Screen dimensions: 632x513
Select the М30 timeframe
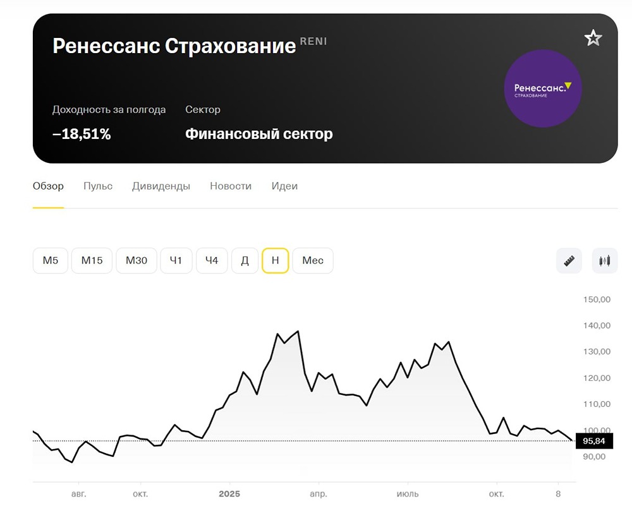point(136,260)
